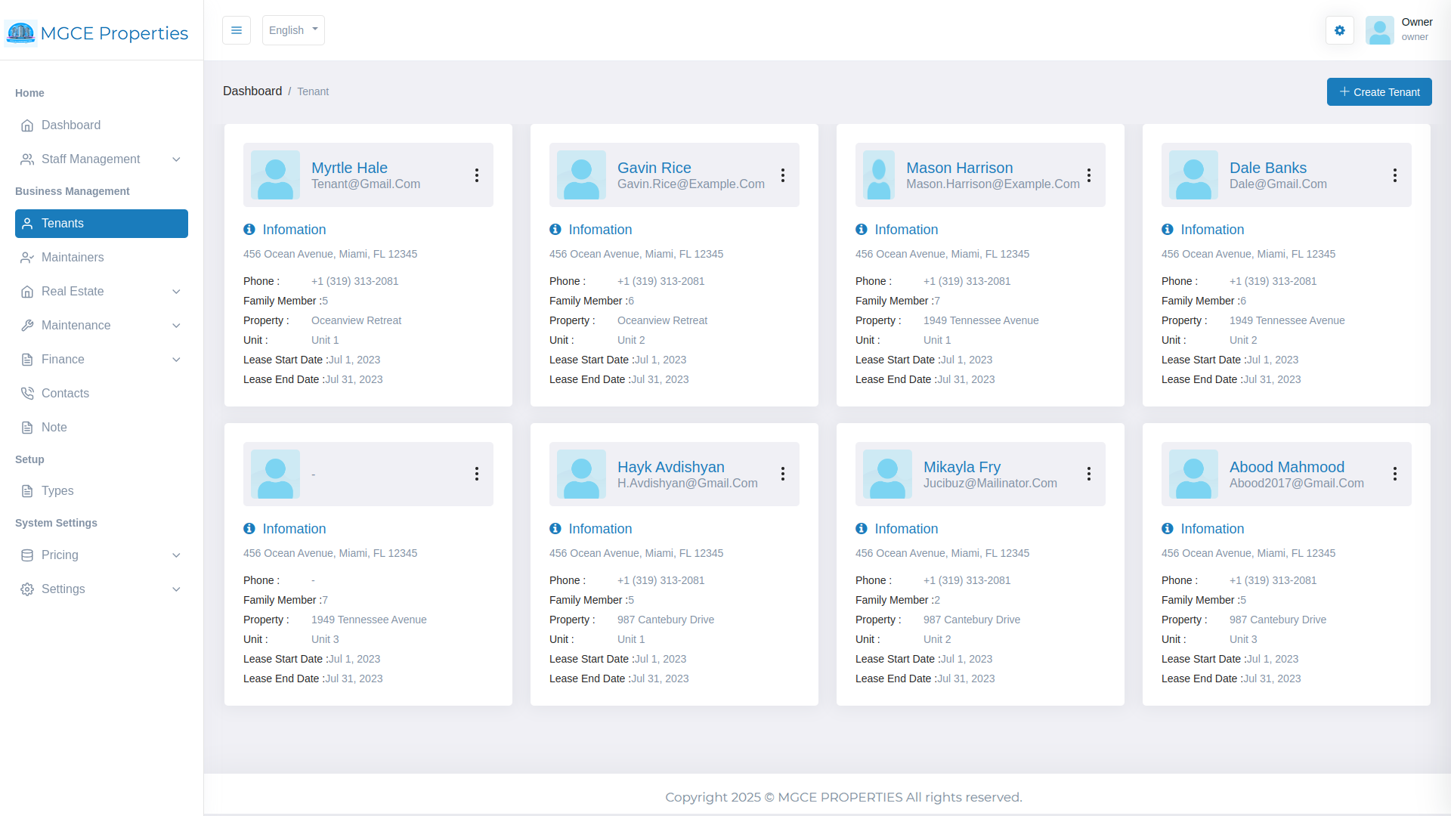Click Dashboard breadcrumb link
1451x816 pixels.
pos(252,91)
